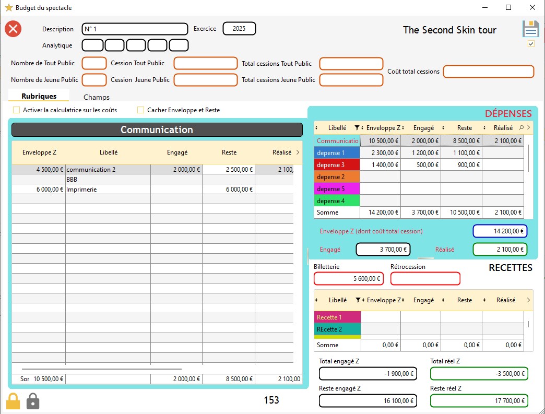Click the filter funnel in Recettes Libellé header
Screen dimensions: 545x414
pyautogui.click(x=358, y=300)
